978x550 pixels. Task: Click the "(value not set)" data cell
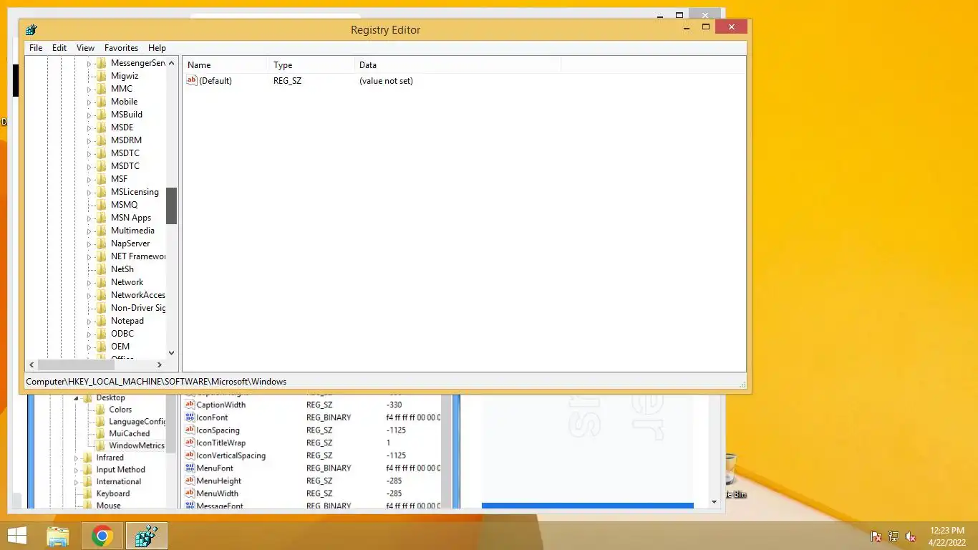pos(386,81)
